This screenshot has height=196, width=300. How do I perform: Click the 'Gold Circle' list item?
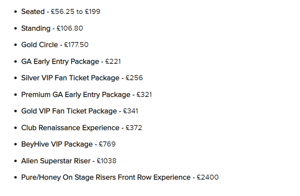[x=55, y=45]
